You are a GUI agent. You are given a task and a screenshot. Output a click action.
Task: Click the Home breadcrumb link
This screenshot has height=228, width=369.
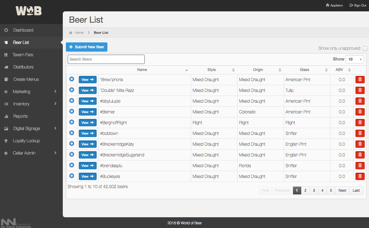[79, 33]
